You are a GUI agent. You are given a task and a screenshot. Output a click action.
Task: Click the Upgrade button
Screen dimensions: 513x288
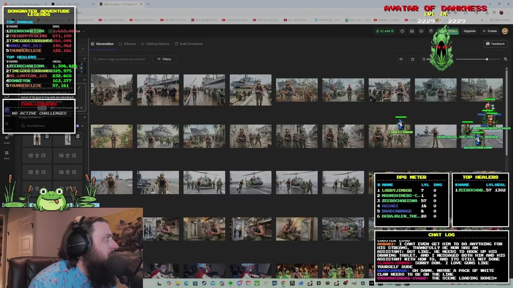469,31
